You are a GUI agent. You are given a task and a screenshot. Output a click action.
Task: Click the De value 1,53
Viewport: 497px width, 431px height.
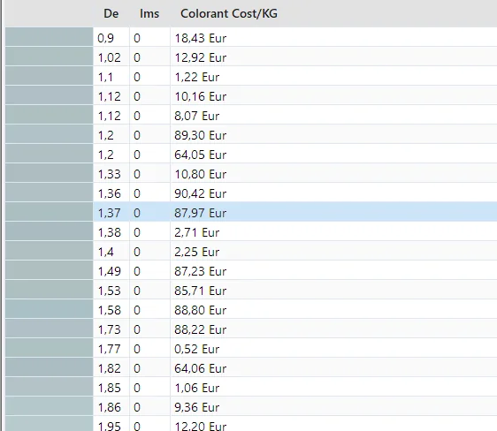110,291
